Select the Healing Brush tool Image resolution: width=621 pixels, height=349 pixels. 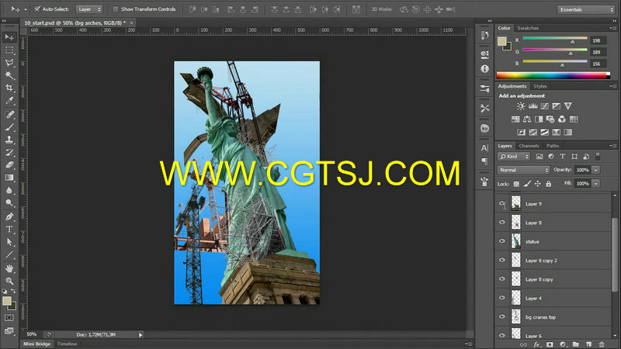9,115
